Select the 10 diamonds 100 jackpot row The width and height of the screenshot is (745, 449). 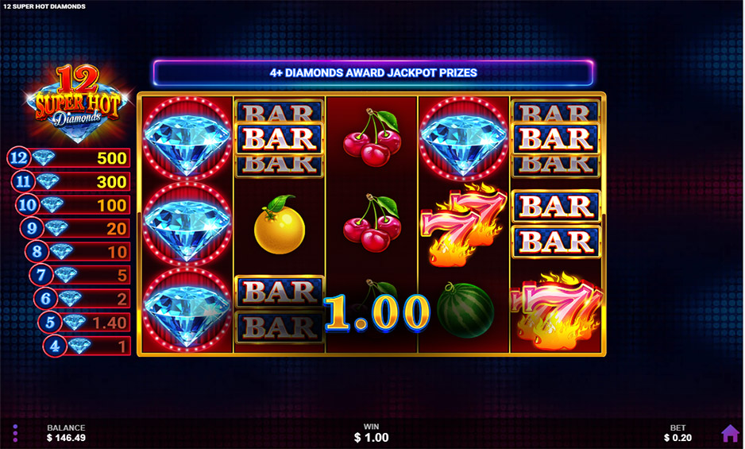[x=73, y=205]
